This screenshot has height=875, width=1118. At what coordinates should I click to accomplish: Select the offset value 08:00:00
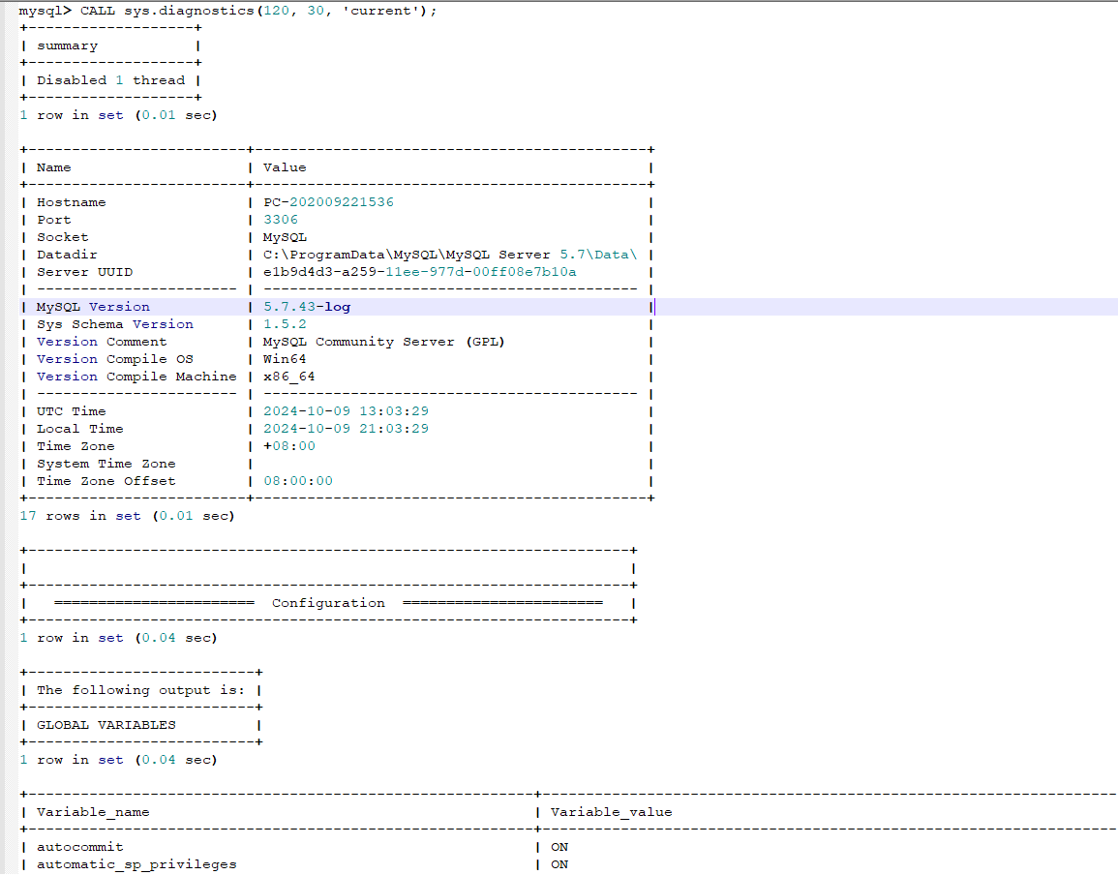298,481
